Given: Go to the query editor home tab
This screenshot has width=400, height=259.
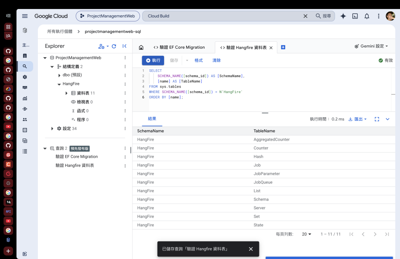Looking at the screenshot, I should [141, 48].
